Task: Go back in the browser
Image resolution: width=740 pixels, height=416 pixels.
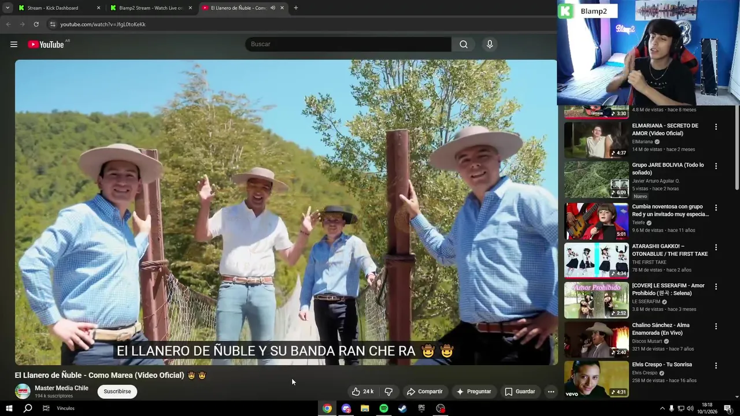Action: (x=8, y=24)
